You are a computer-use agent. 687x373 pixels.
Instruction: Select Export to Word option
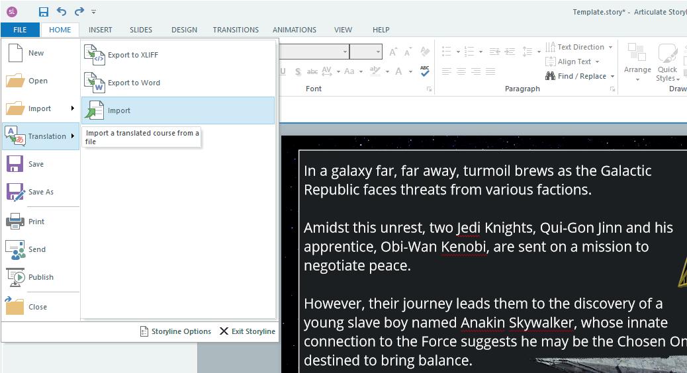pos(178,83)
